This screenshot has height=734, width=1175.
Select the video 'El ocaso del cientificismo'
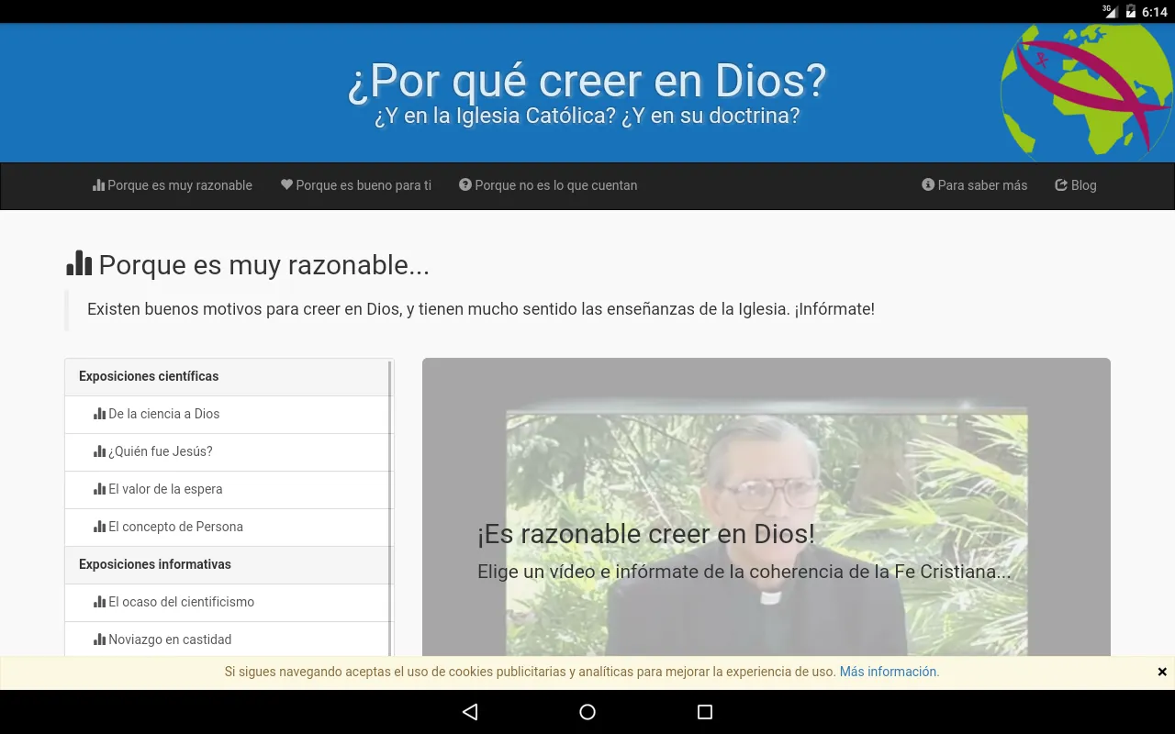(227, 603)
